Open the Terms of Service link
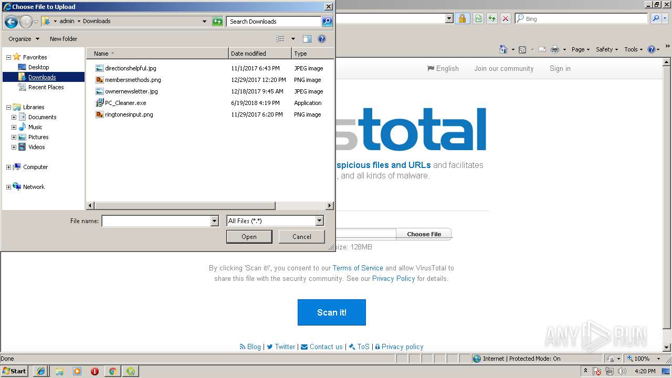 358,268
